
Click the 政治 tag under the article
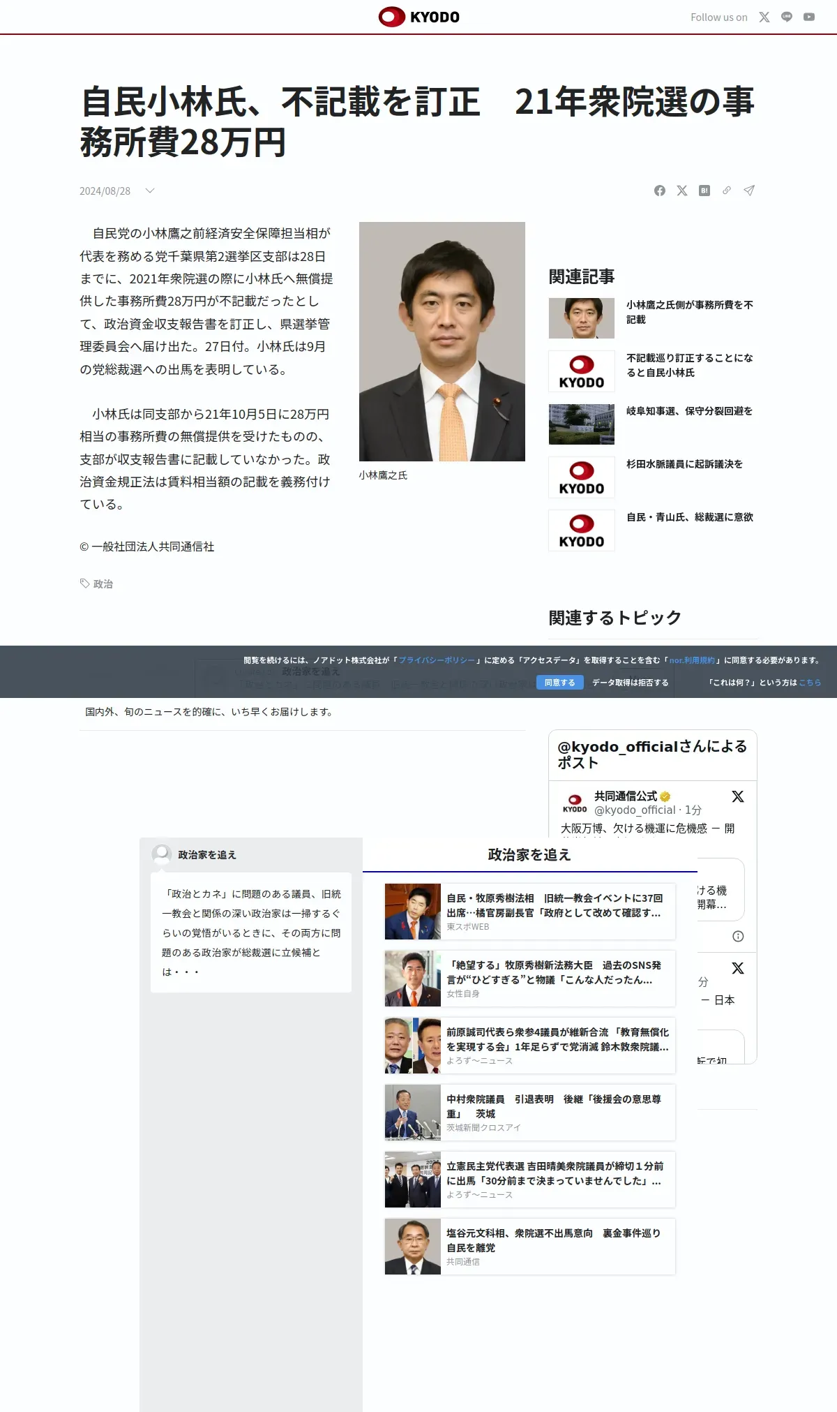[x=103, y=584]
